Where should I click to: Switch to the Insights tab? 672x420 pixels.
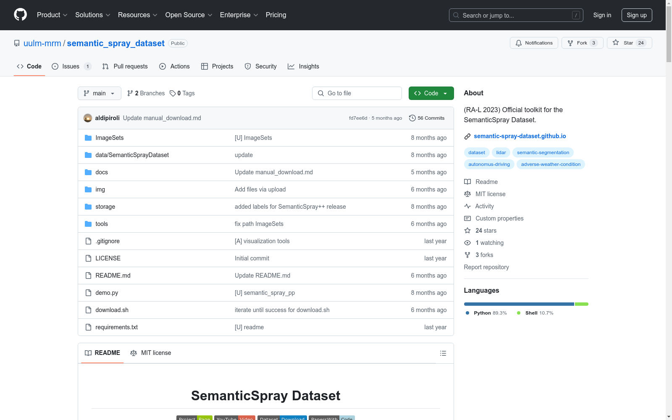[x=304, y=66]
